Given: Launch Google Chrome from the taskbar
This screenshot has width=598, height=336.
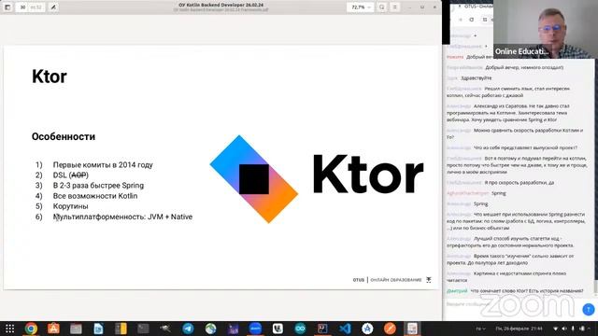Looking at the screenshot, I should coord(31,329).
